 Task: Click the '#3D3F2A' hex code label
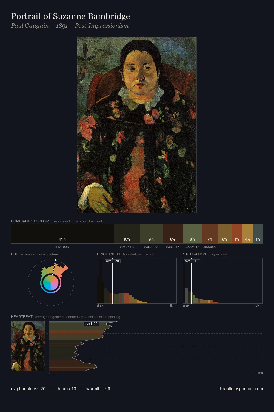coord(151,247)
